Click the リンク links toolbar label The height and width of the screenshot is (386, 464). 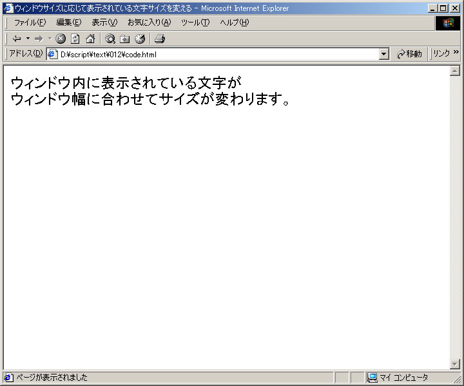coord(441,53)
